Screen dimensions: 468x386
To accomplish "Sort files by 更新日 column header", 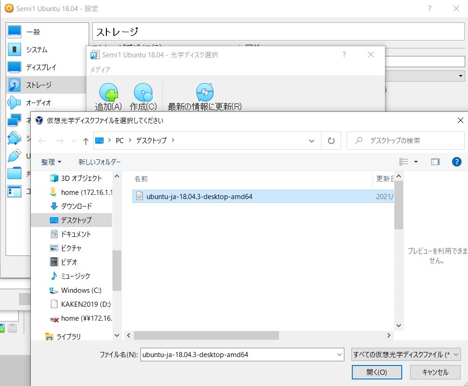I will pos(385,179).
